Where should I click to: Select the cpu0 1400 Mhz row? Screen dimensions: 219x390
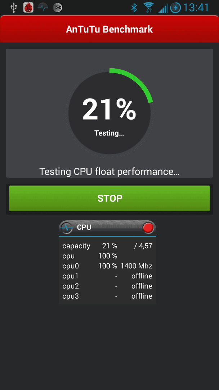[107, 266]
